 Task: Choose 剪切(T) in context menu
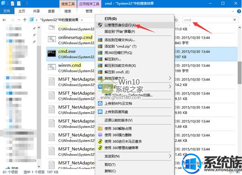tap(134, 165)
